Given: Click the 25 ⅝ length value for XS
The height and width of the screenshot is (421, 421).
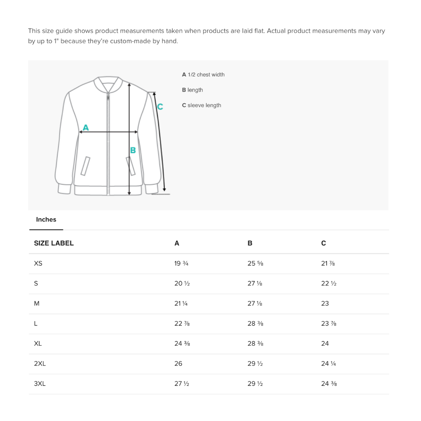Looking at the screenshot, I should point(255,264).
